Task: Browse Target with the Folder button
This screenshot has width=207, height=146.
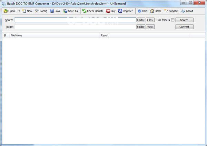Action: point(141,27)
